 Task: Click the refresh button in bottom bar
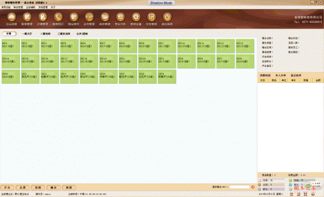[69, 187]
